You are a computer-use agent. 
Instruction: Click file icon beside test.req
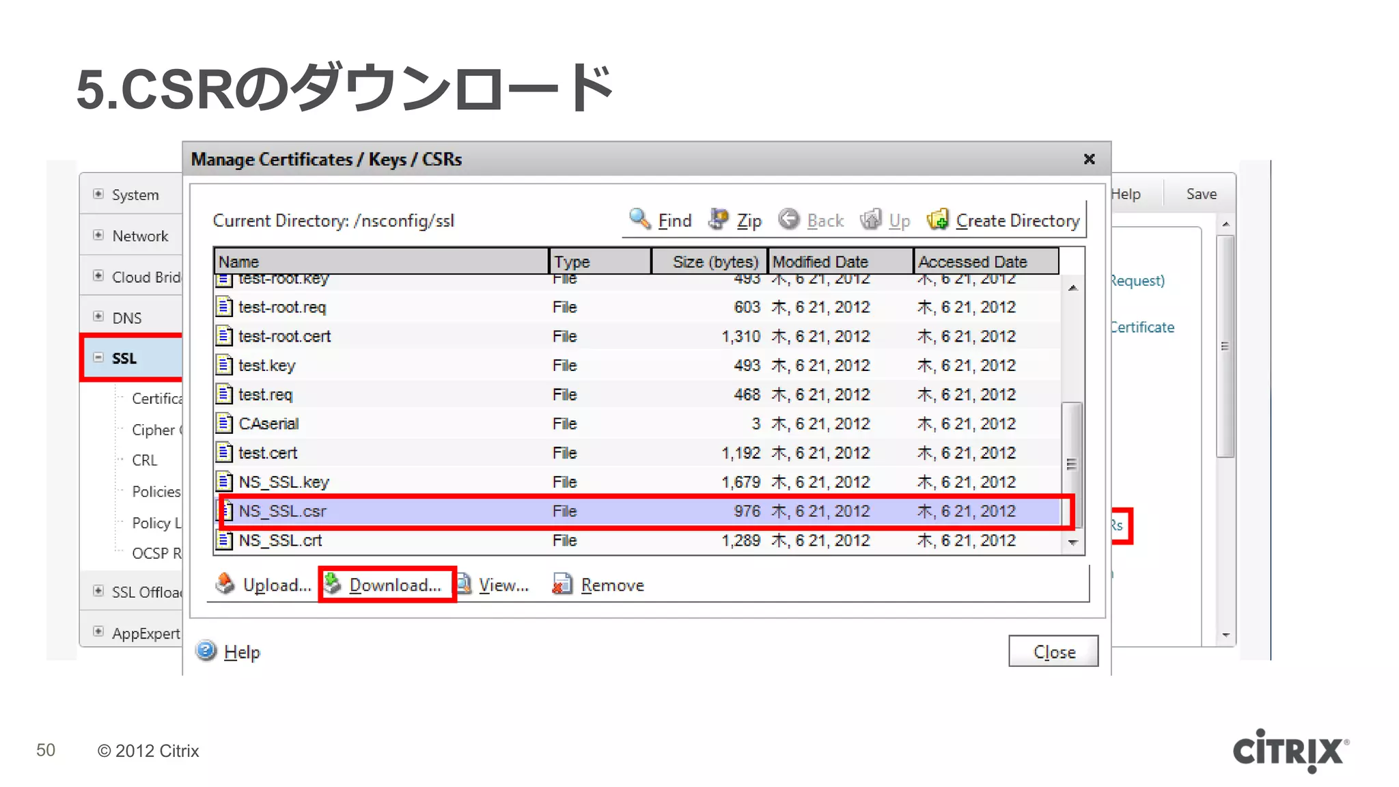coord(224,394)
